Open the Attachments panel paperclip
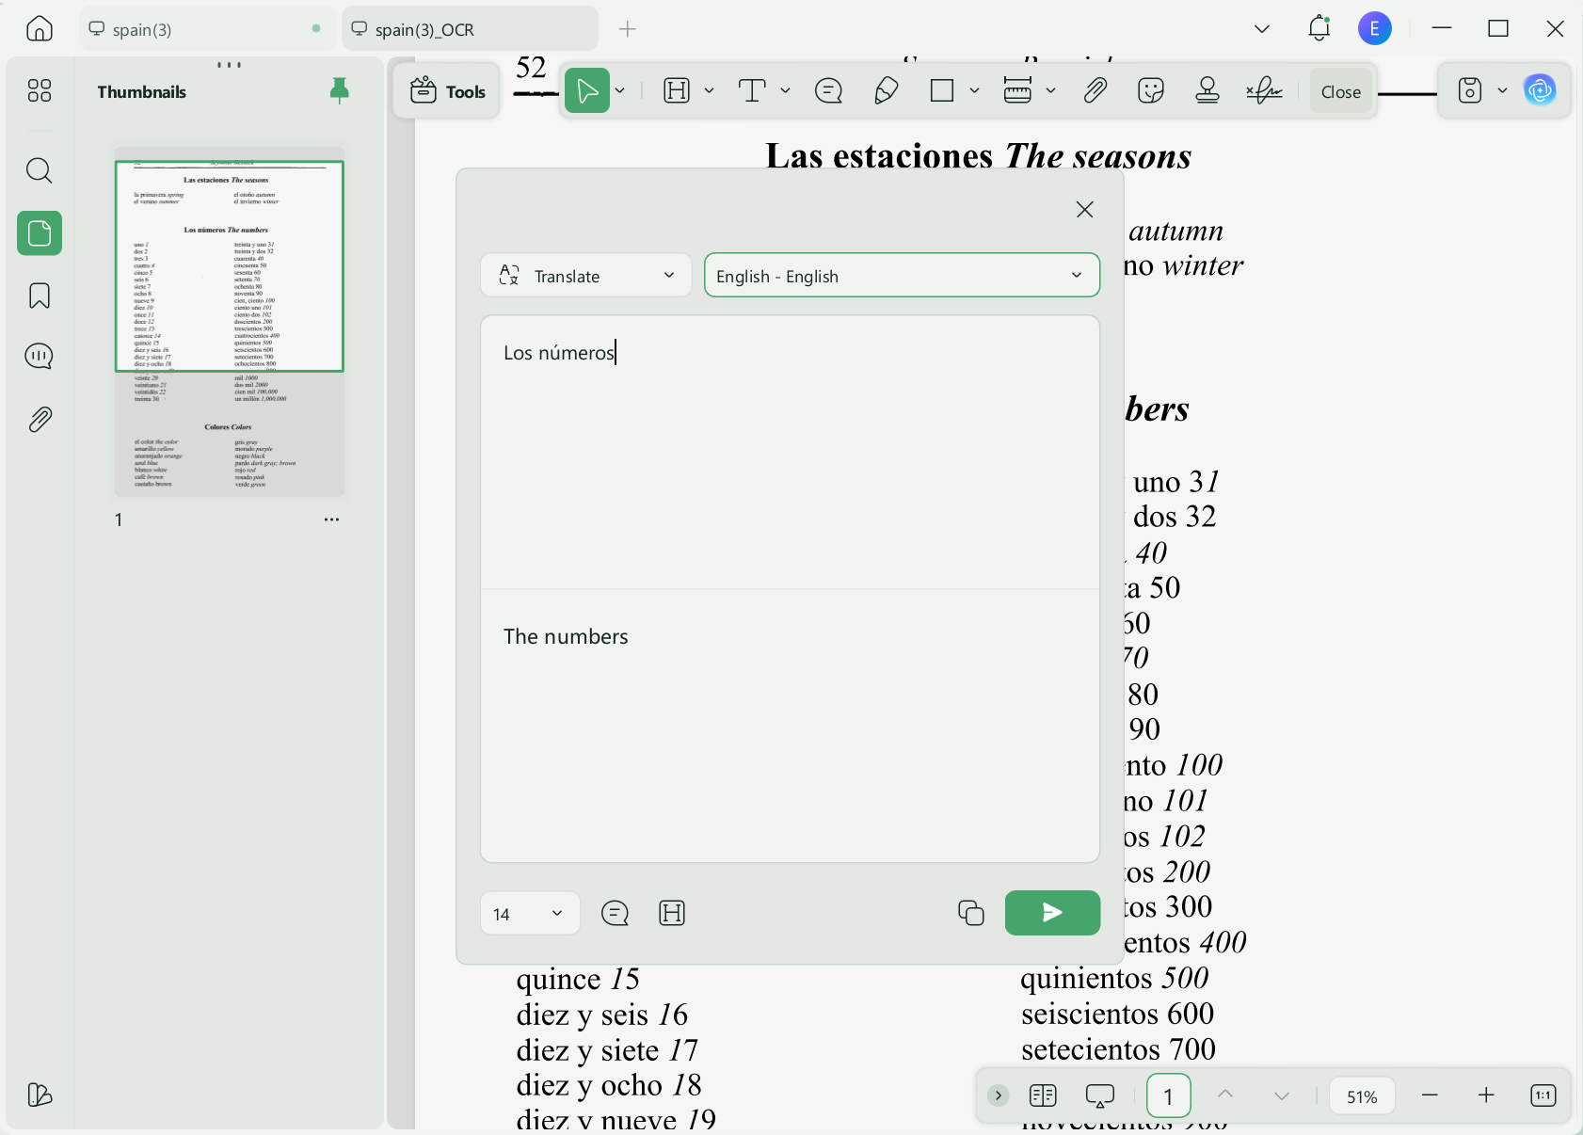The width and height of the screenshot is (1583, 1135). pyautogui.click(x=40, y=419)
